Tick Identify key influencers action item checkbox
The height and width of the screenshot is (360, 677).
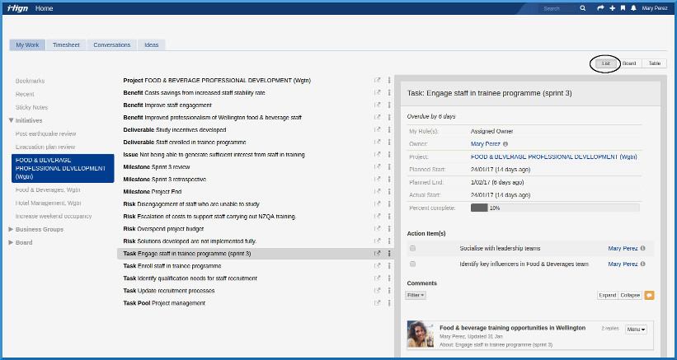[x=412, y=264]
